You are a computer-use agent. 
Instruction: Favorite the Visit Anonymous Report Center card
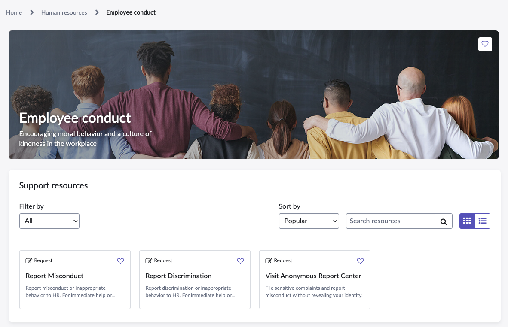pos(360,260)
